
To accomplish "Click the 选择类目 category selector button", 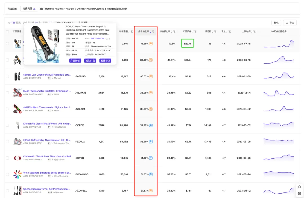I will [x=29, y=8].
